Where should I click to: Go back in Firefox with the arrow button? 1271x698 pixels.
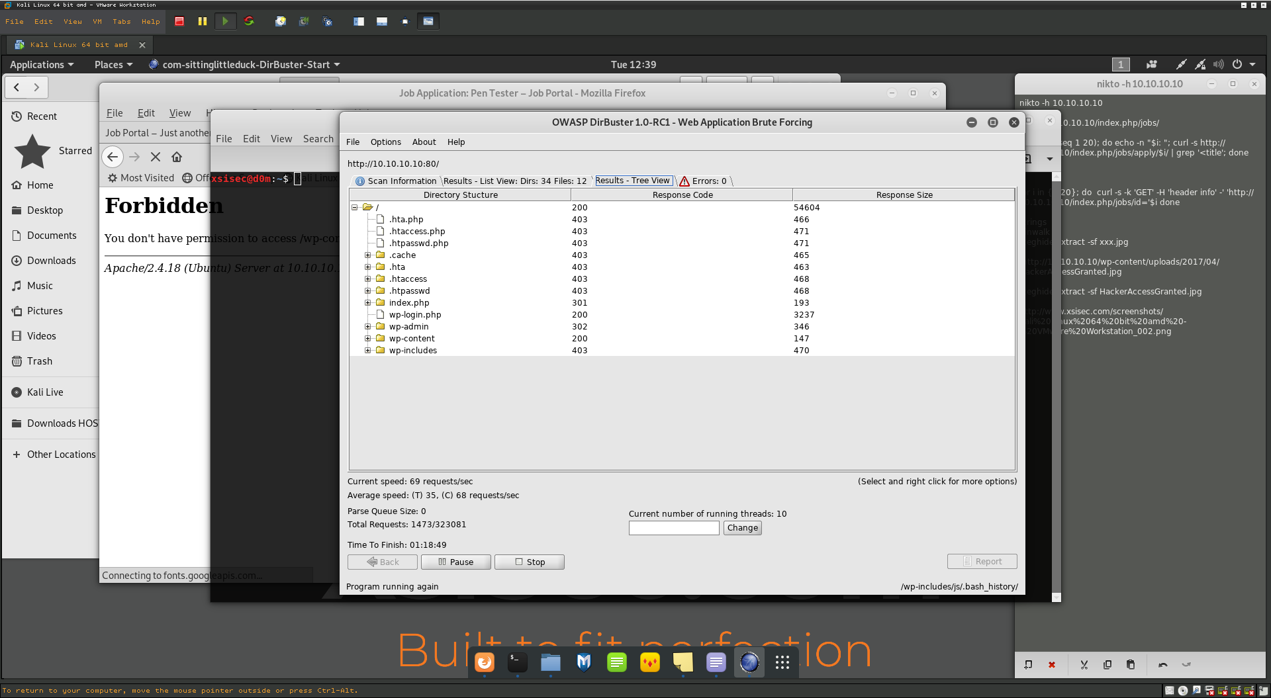click(113, 157)
